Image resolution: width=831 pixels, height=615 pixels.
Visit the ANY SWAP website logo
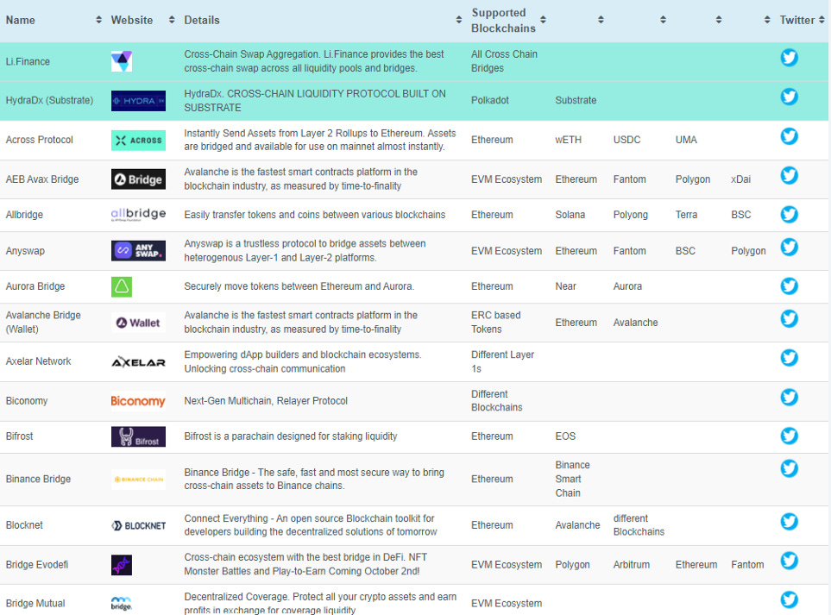[x=138, y=250]
